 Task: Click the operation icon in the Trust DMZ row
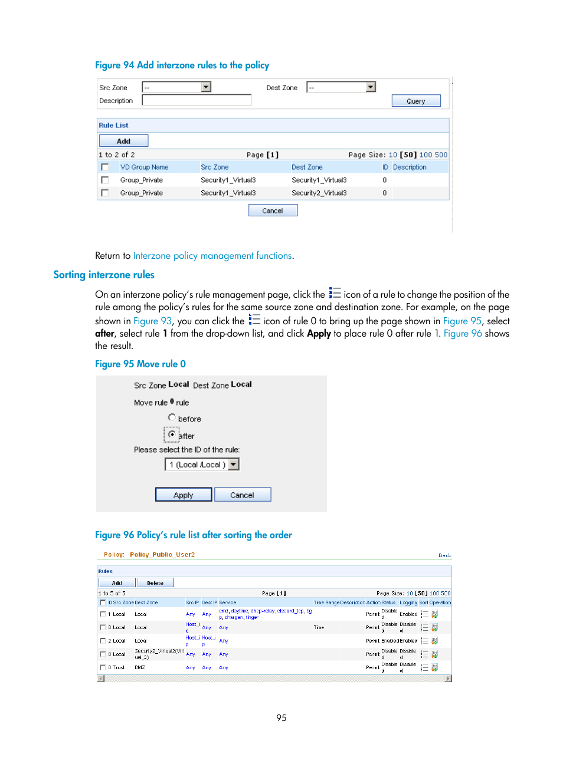pyautogui.click(x=434, y=668)
